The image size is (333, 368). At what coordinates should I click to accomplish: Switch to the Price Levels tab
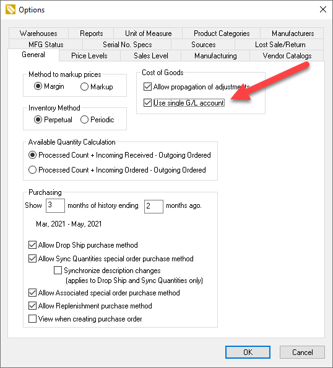[x=89, y=56]
